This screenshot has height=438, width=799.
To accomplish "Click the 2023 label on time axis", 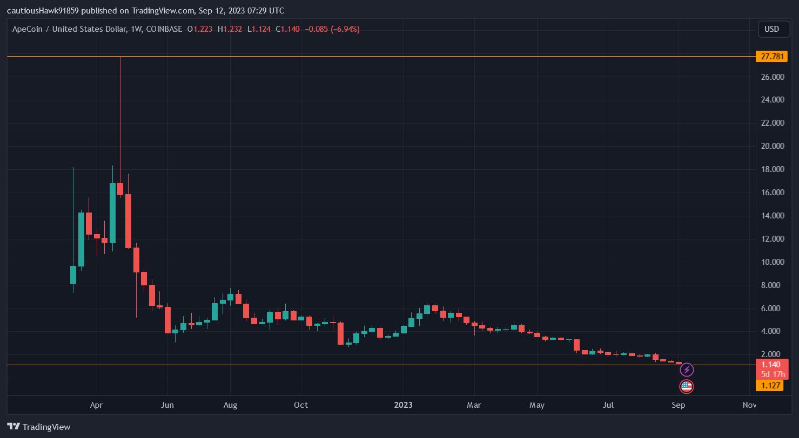I will tap(403, 405).
